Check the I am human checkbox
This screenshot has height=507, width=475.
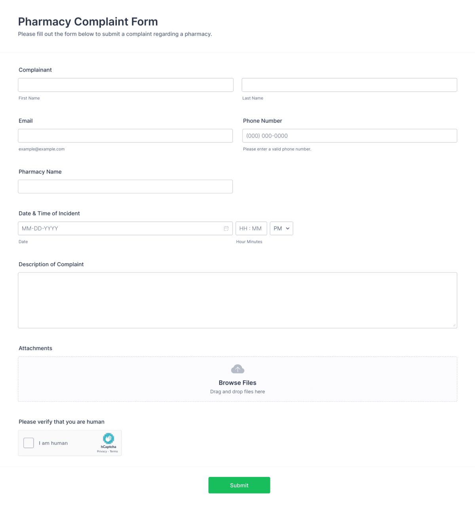click(x=28, y=443)
